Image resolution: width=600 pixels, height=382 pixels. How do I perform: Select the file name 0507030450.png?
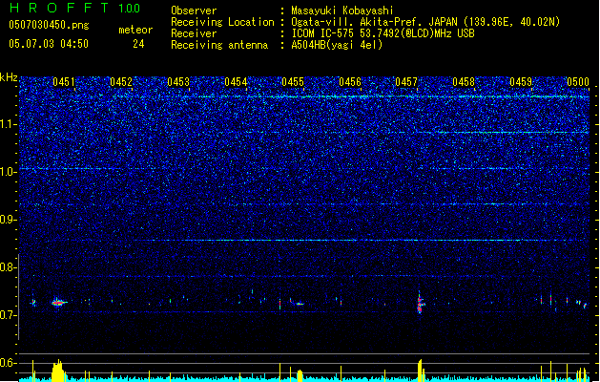click(x=49, y=25)
